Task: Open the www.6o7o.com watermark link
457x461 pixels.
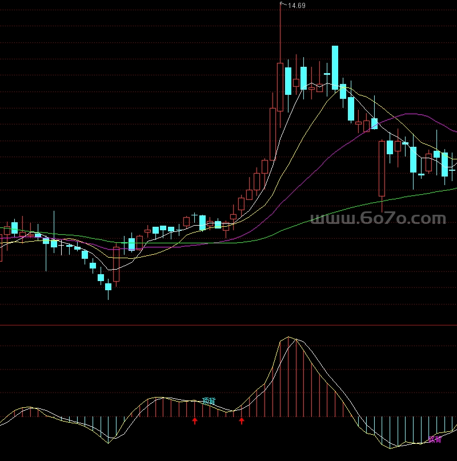Action: (378, 219)
